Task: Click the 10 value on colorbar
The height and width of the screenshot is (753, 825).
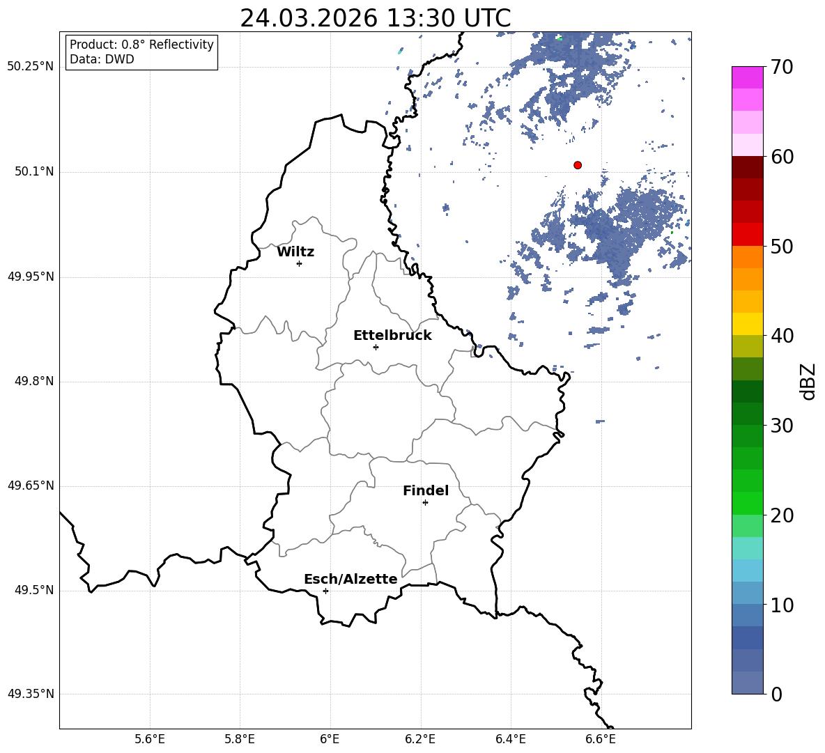Action: click(782, 605)
